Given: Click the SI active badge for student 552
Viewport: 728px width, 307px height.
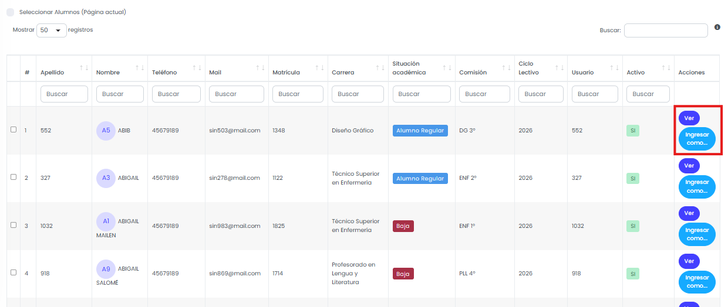Looking at the screenshot, I should 633,131.
